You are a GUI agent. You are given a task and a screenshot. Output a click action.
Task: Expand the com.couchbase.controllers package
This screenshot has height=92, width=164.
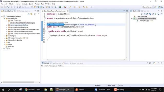point(7,25)
